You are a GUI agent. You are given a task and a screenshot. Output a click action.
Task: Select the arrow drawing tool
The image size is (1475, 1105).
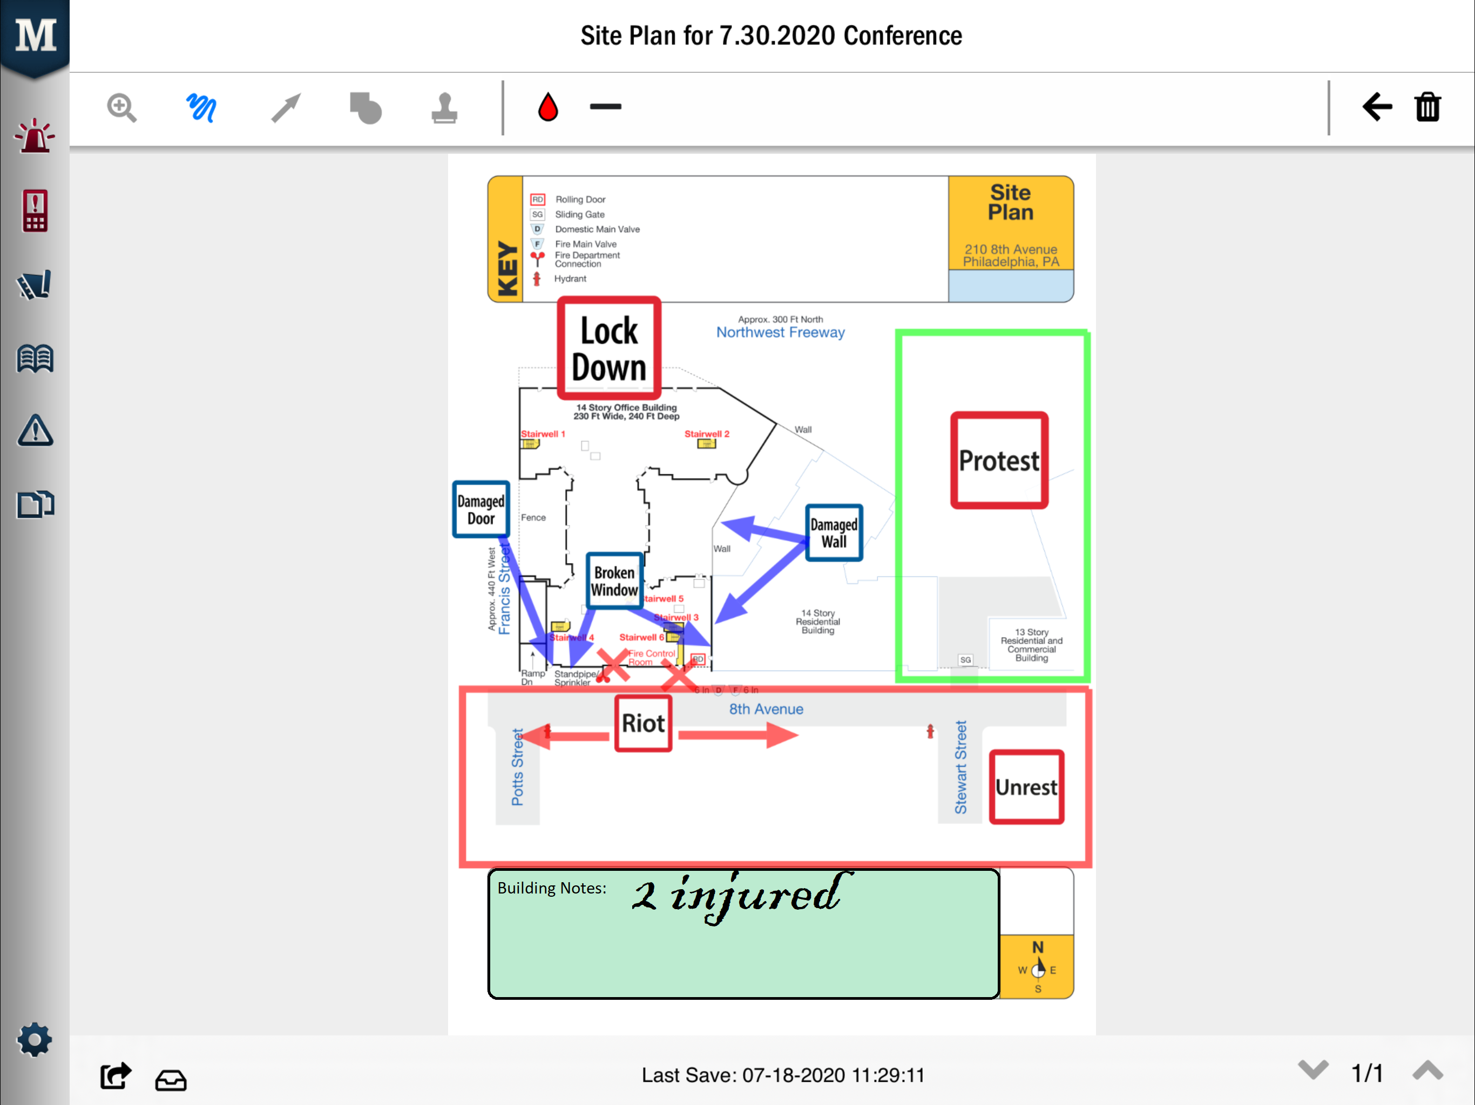click(286, 107)
